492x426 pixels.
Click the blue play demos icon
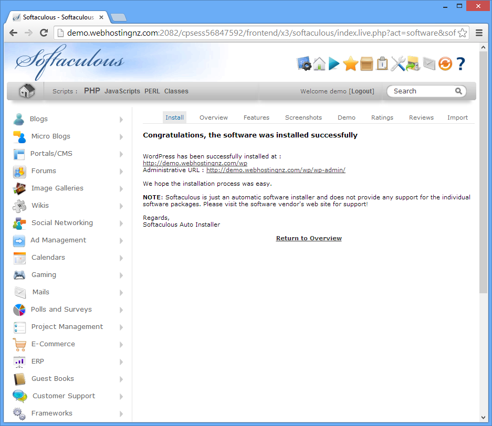(x=334, y=64)
